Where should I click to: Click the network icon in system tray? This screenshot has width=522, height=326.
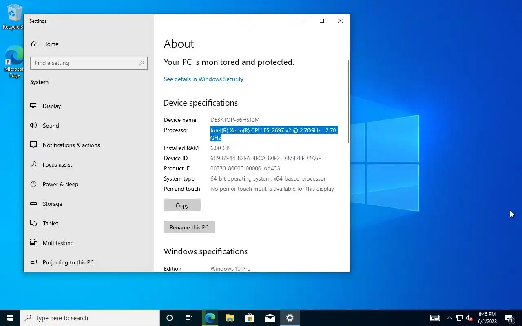pos(460,318)
